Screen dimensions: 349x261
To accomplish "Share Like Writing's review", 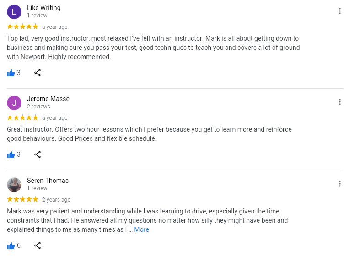I will pos(38,73).
